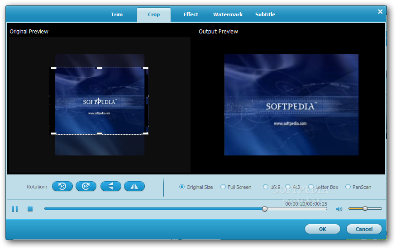396x249 pixels.
Task: Mute audio with the speaker icon
Action: [339, 209]
